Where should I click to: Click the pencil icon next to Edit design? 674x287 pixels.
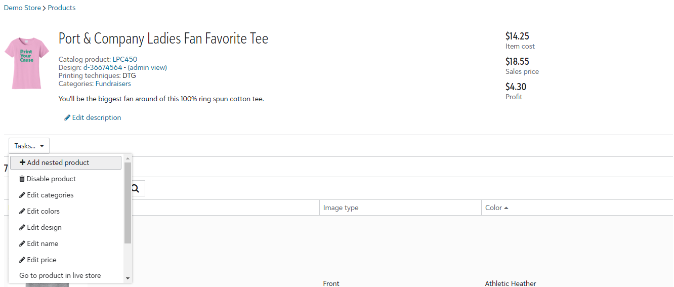pos(22,227)
